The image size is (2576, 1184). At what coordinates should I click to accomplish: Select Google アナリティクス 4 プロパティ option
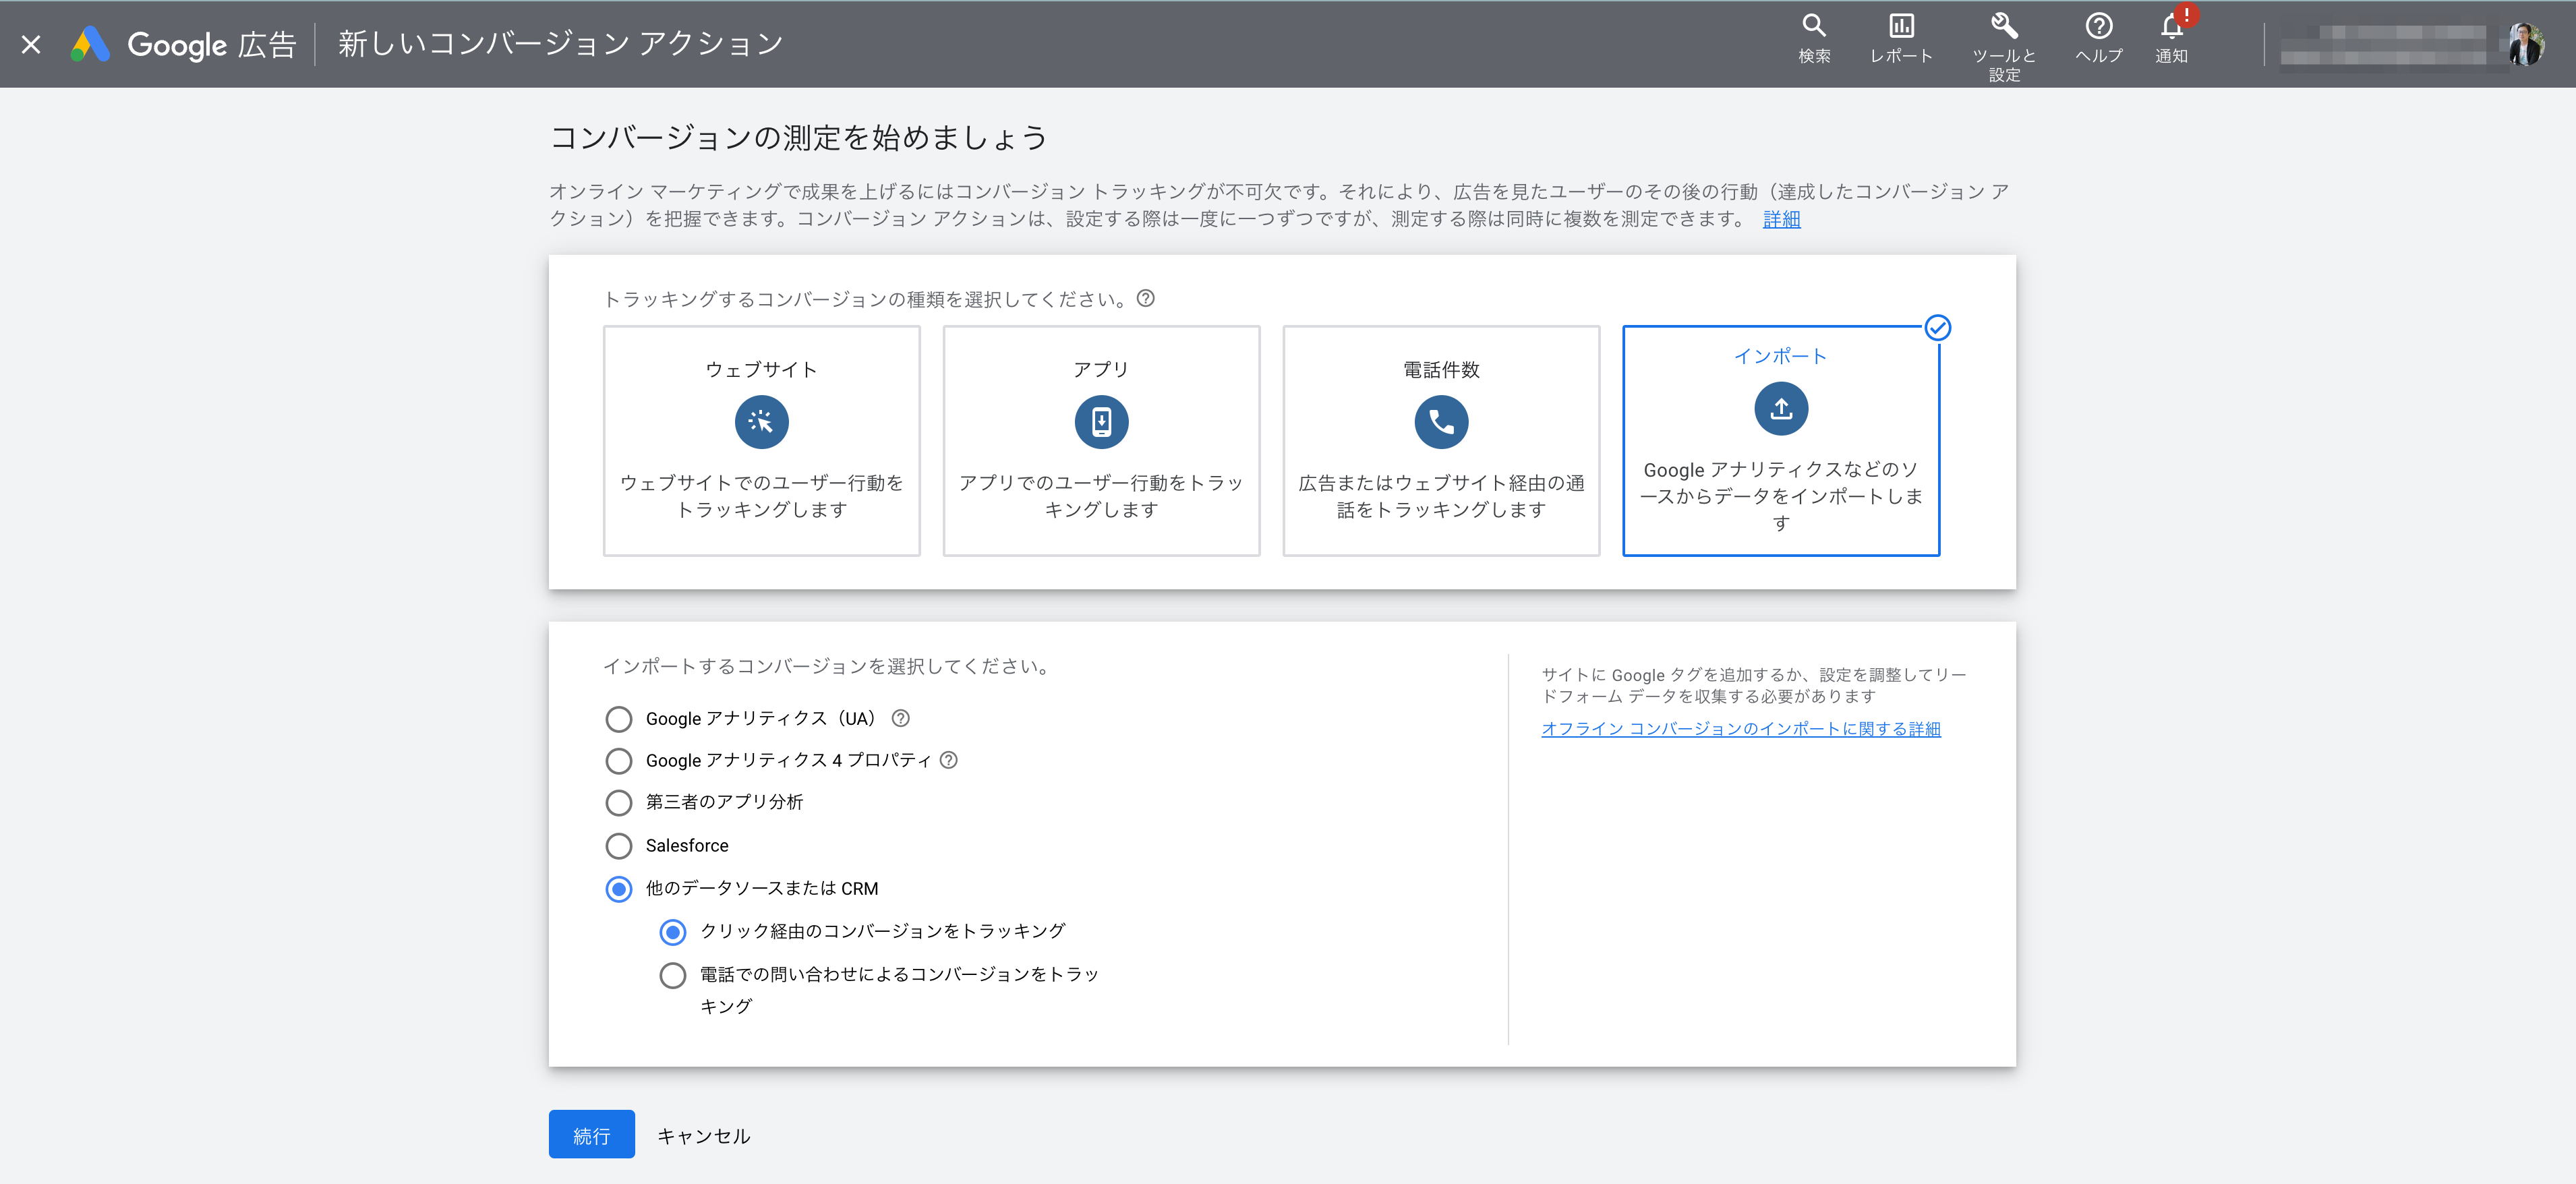pyautogui.click(x=619, y=761)
